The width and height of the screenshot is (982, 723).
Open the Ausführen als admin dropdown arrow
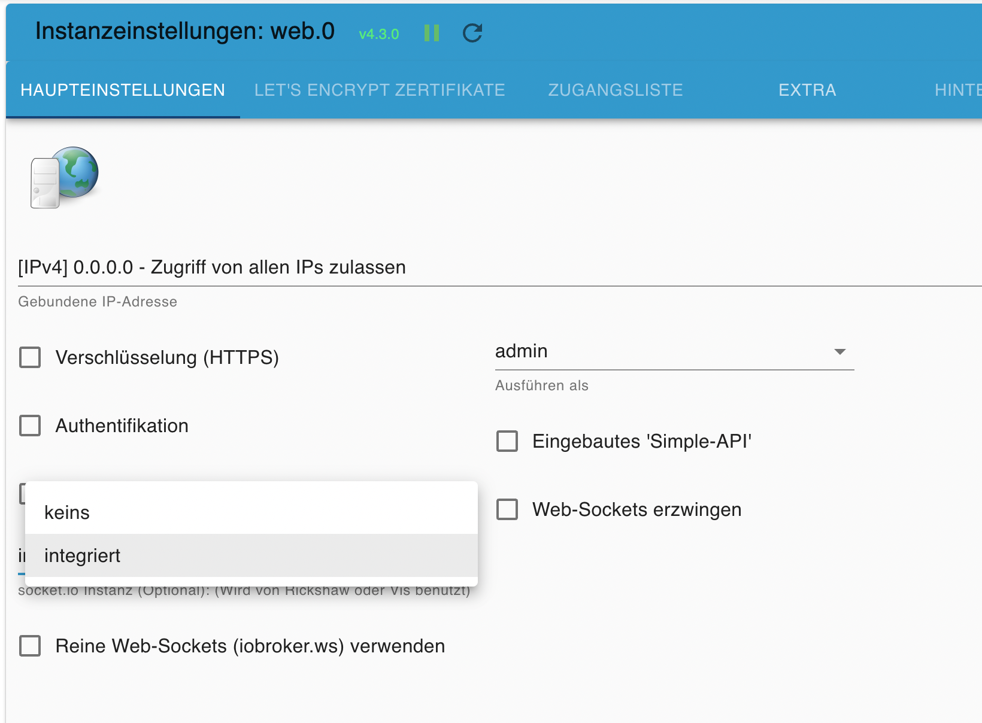click(x=839, y=351)
